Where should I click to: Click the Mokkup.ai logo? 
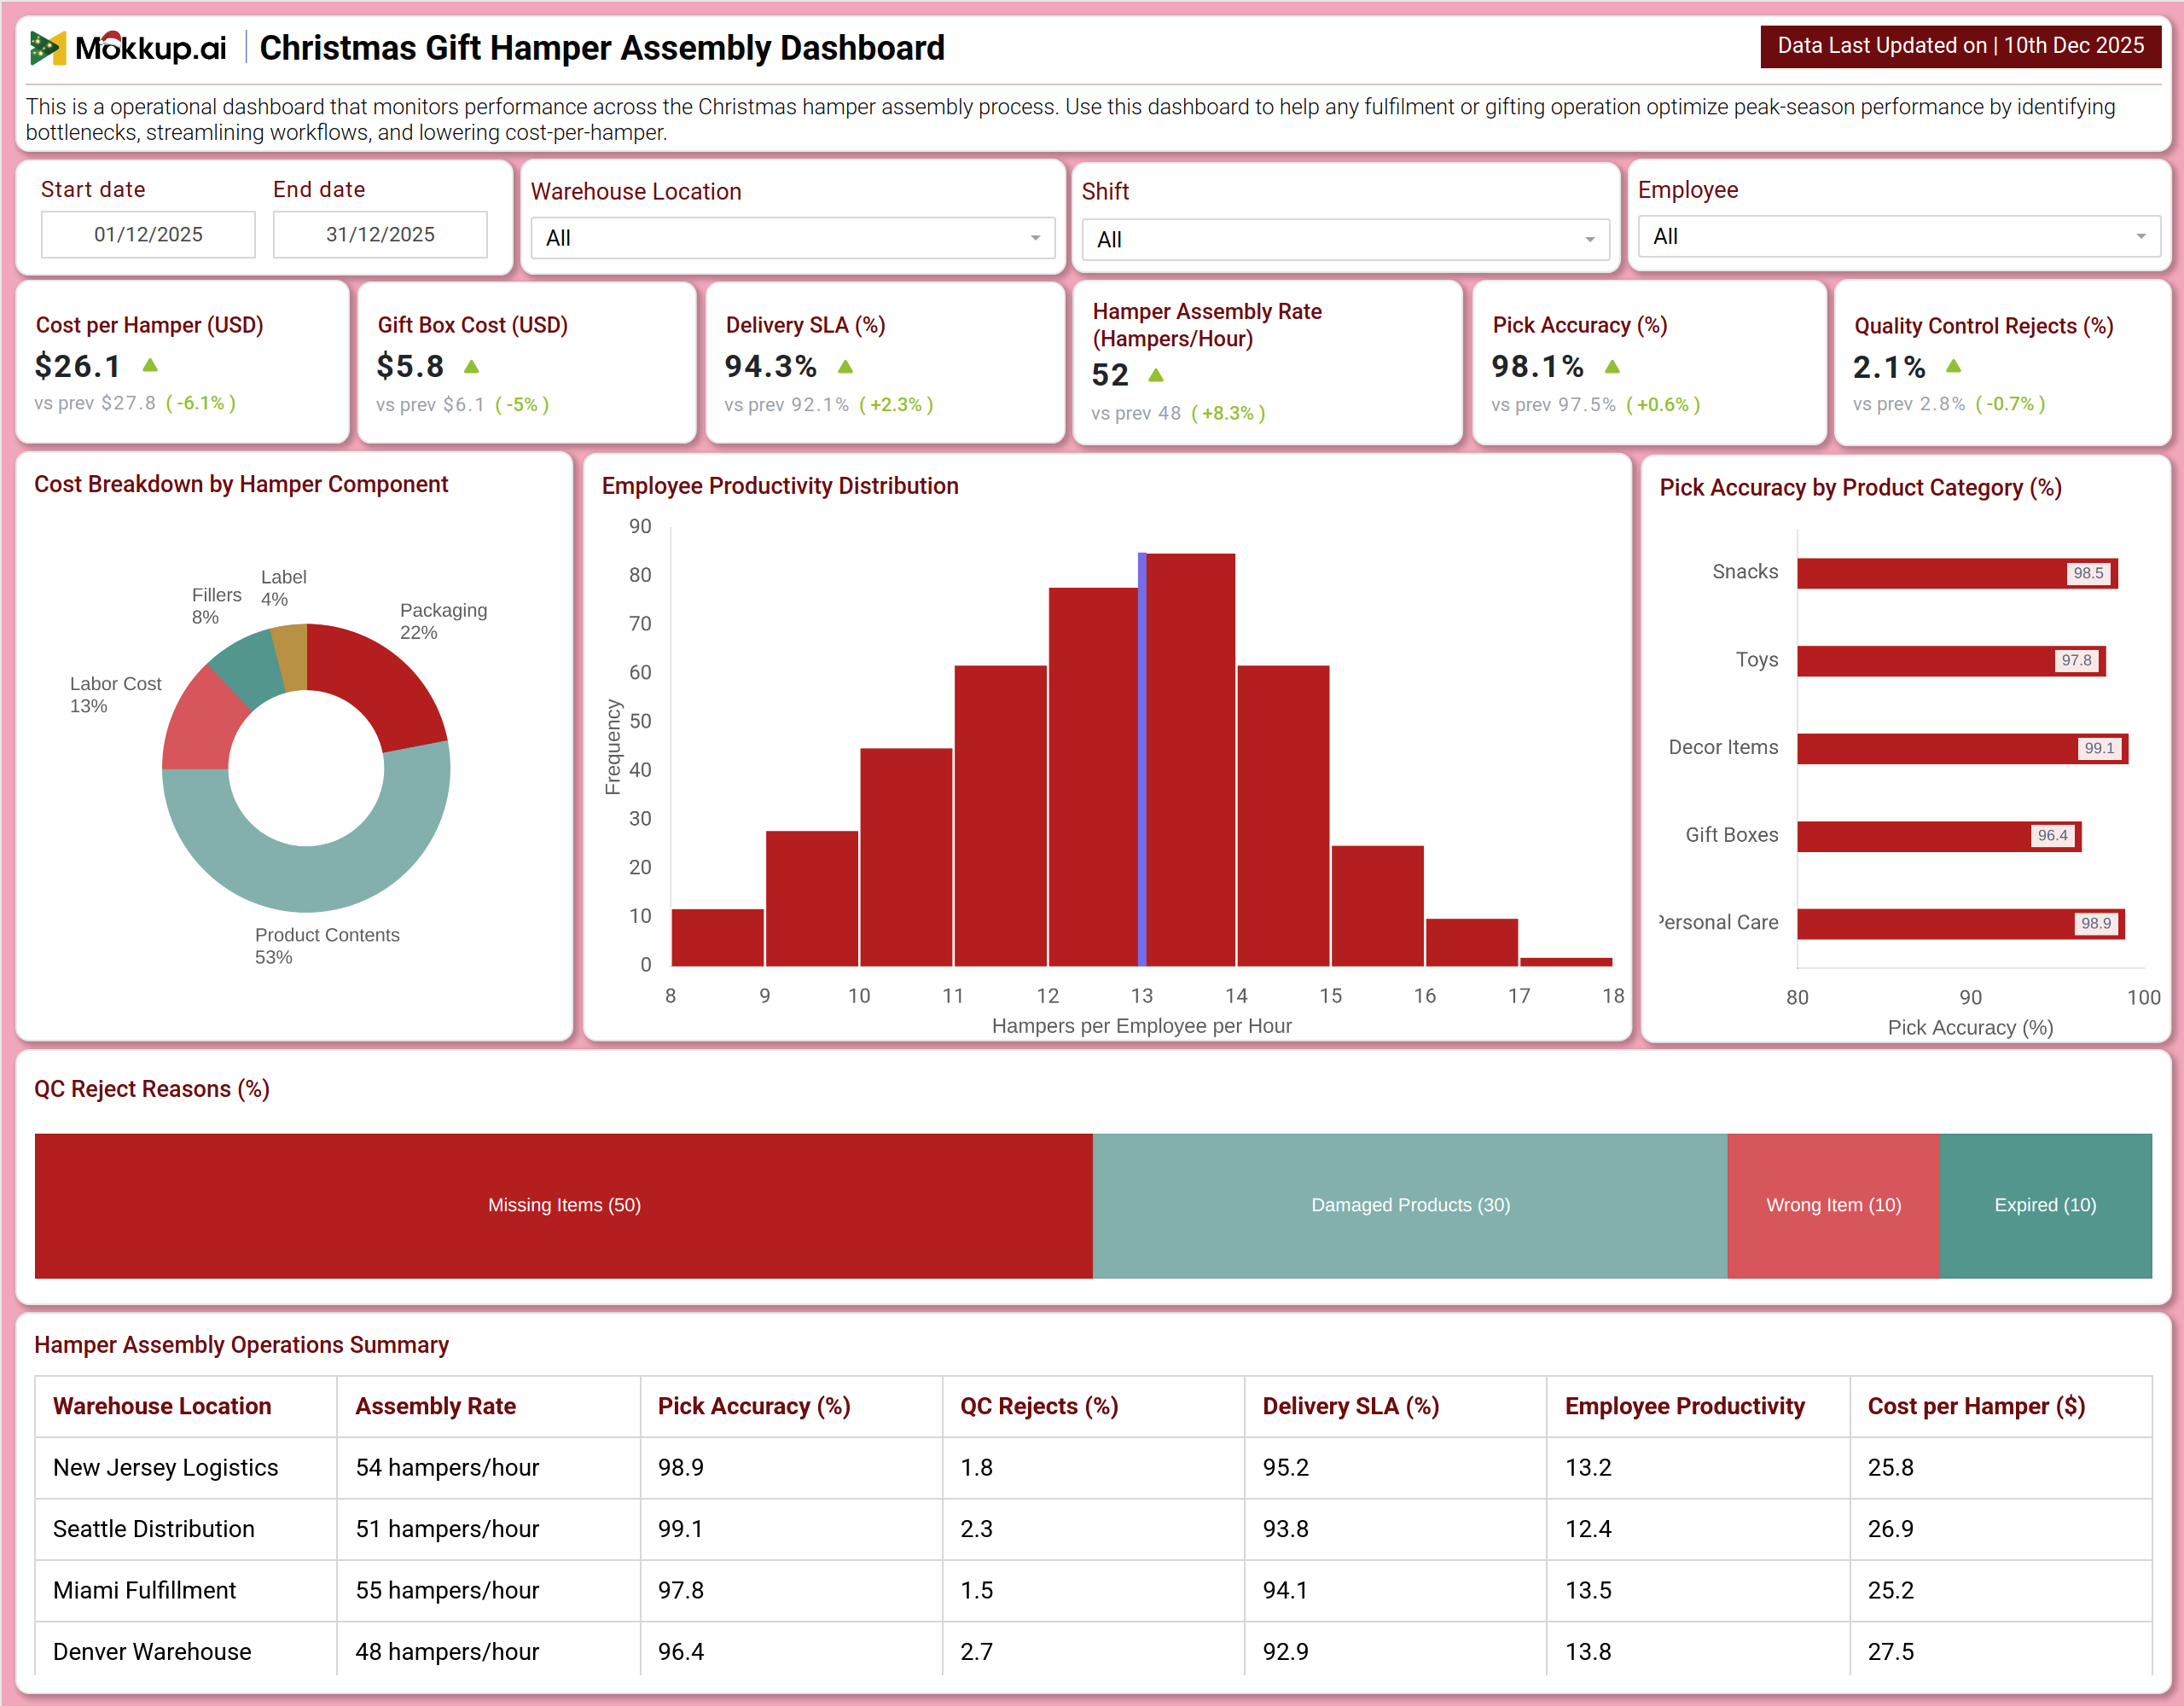(128, 47)
